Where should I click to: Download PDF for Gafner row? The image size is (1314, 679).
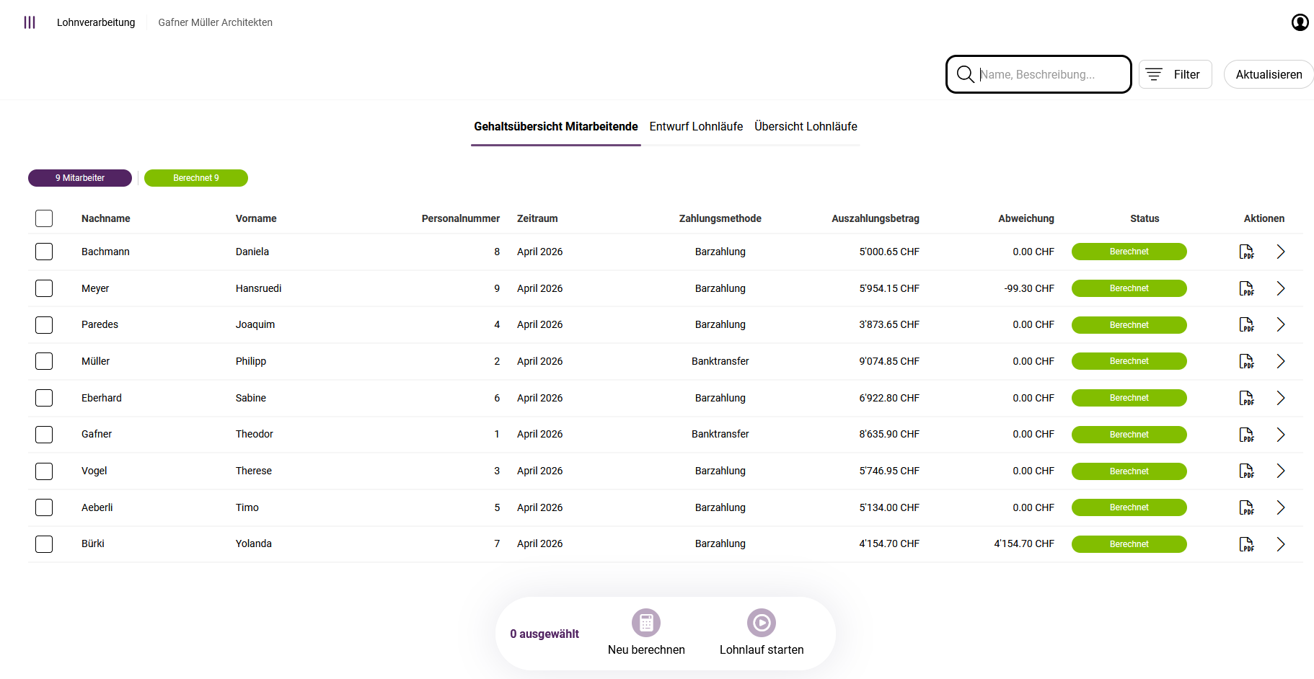pos(1247,435)
